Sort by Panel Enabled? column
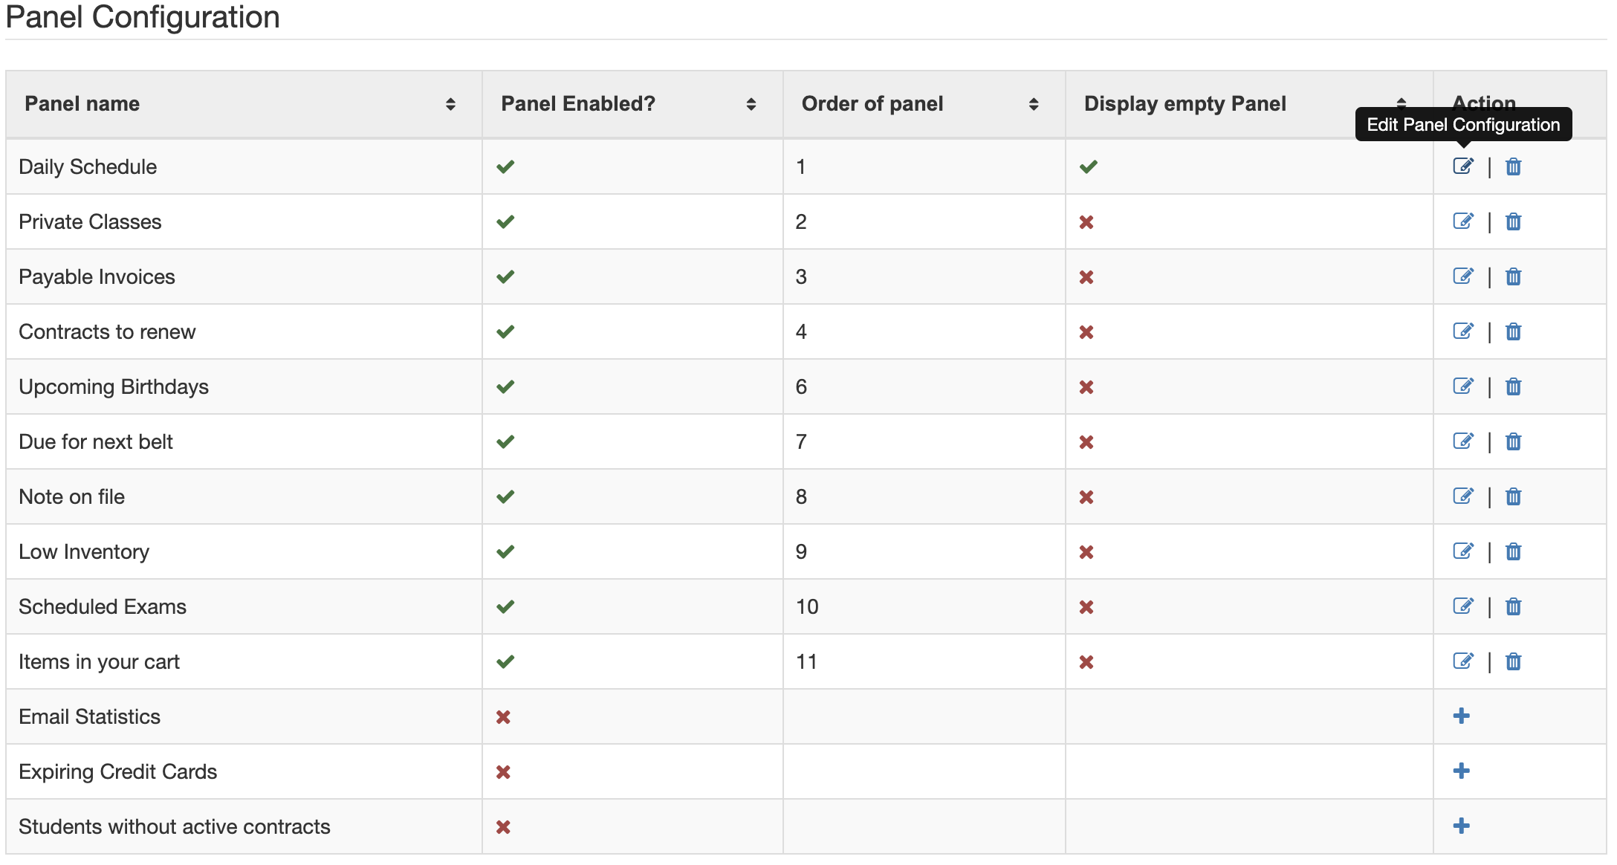Screen dimensions: 1617x865 click(751, 104)
